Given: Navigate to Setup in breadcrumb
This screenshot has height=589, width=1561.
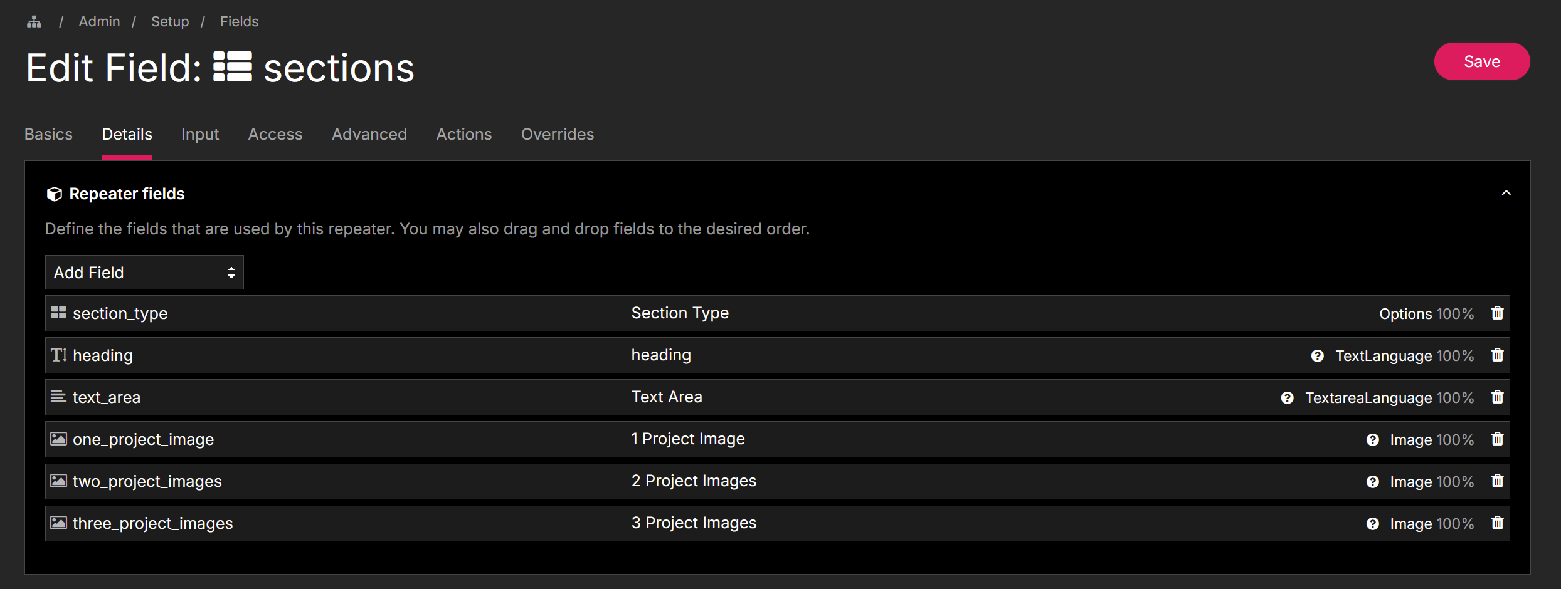Looking at the screenshot, I should tap(169, 22).
